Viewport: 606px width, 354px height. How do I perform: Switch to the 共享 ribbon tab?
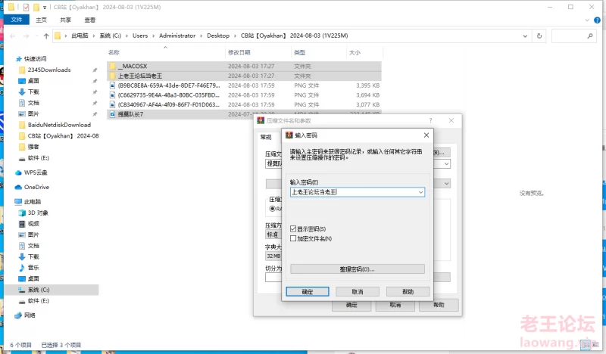(65, 20)
